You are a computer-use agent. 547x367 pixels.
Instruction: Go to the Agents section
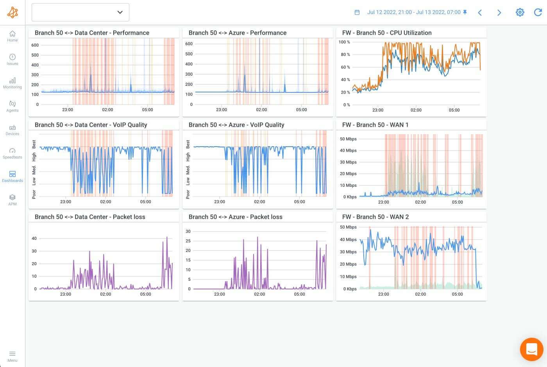click(12, 107)
